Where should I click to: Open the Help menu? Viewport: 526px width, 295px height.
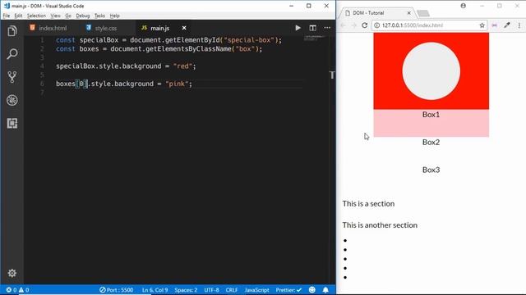tap(115, 16)
